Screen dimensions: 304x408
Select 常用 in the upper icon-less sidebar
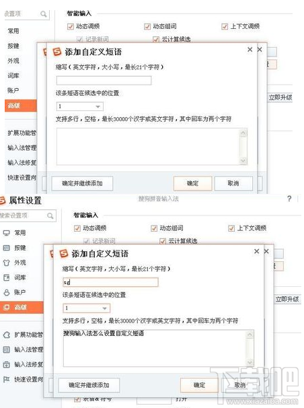click(13, 31)
